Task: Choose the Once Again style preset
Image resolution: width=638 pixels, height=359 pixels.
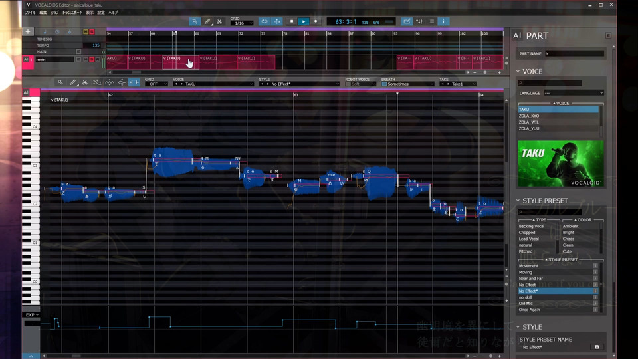Action: [x=555, y=310]
